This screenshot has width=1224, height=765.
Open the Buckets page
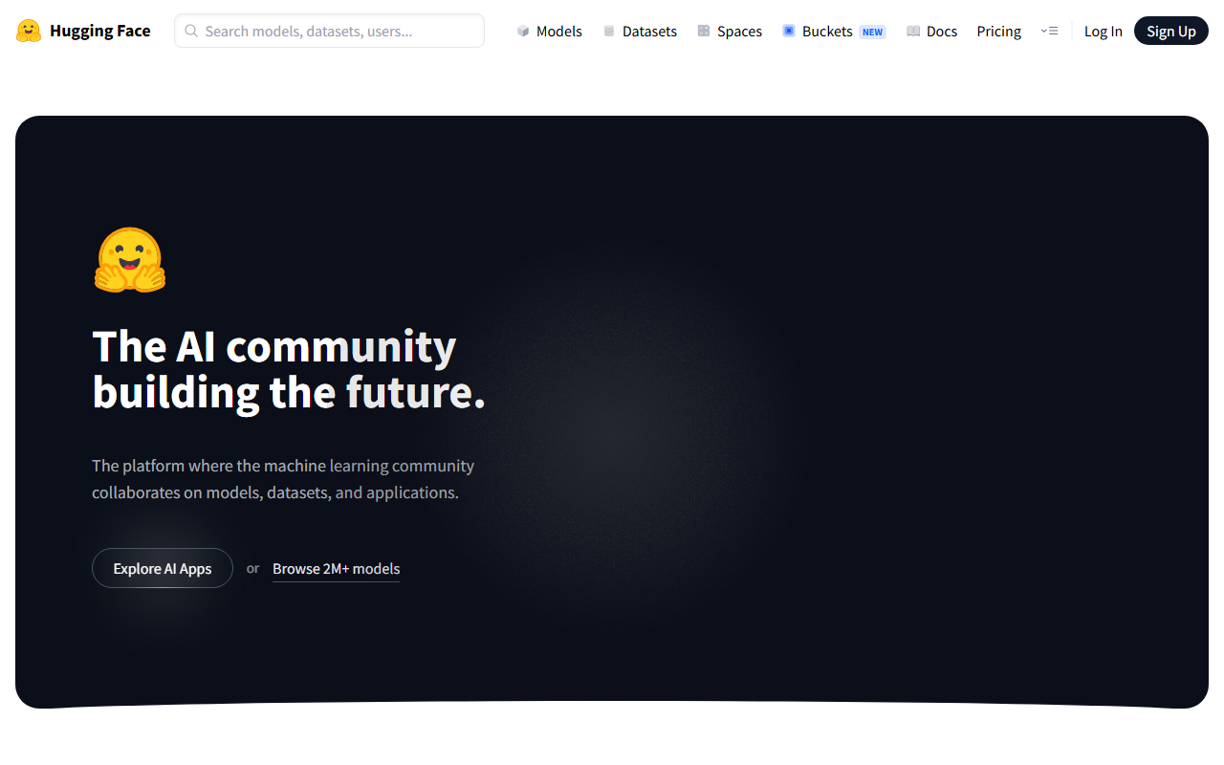tap(834, 31)
